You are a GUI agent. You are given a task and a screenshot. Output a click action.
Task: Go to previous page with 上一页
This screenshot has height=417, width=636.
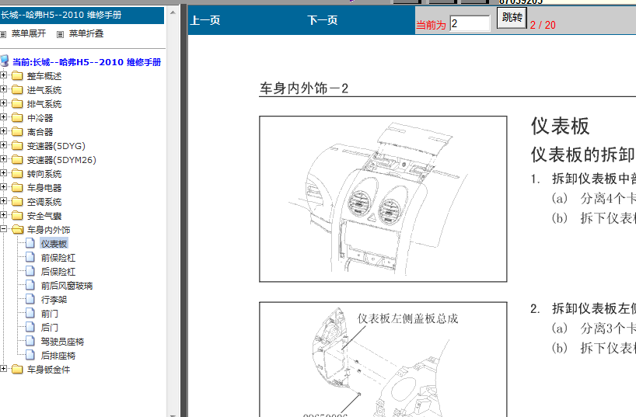click(205, 20)
